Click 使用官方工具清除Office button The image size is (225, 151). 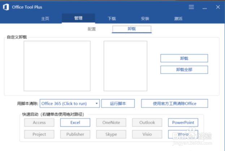(174, 104)
